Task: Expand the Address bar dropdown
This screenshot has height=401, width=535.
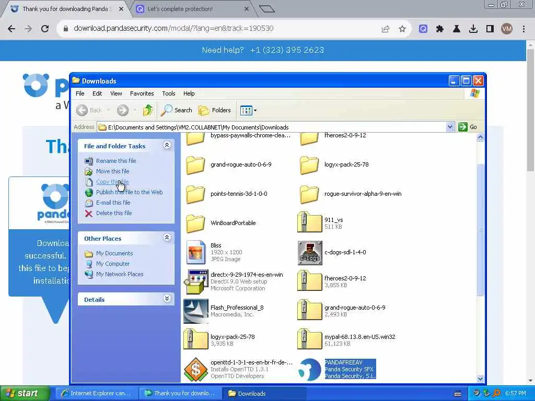Action: (450, 127)
